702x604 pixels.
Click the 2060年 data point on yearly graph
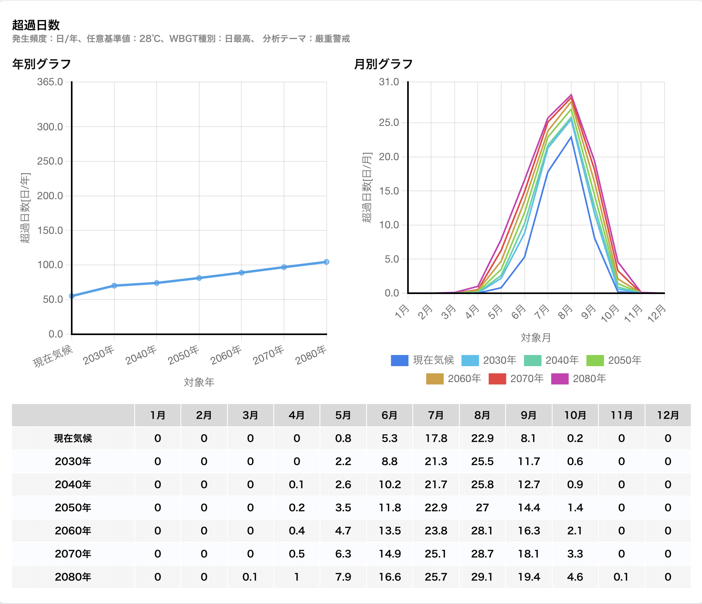click(241, 273)
